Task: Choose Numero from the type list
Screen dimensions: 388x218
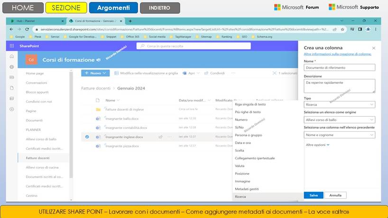Action: click(241, 119)
